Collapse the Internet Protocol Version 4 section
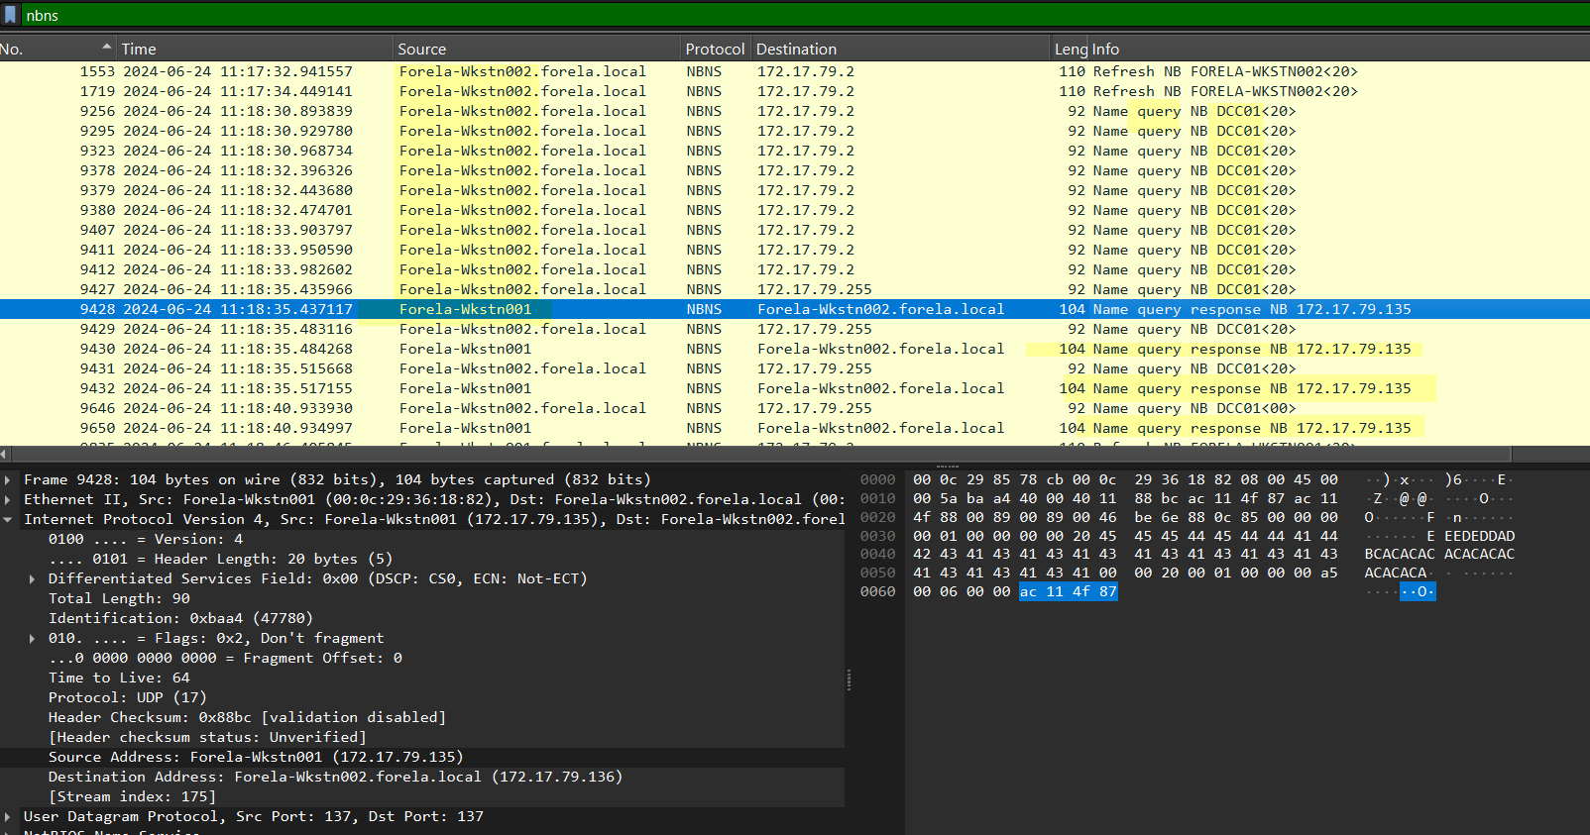 tap(9, 519)
